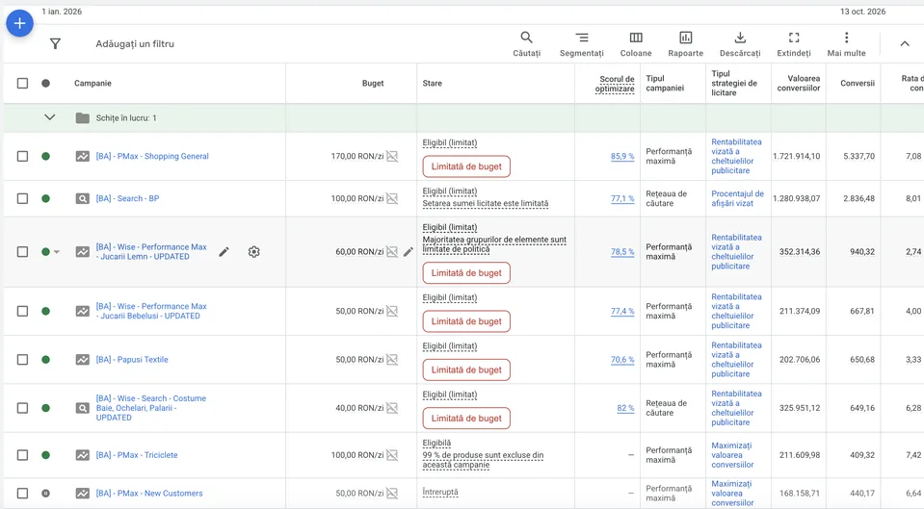Open [BA] - PMax - Triciclete campaign link

point(137,455)
